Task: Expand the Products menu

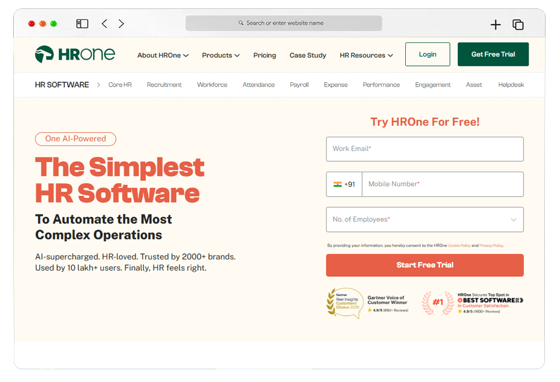Action: [x=220, y=55]
